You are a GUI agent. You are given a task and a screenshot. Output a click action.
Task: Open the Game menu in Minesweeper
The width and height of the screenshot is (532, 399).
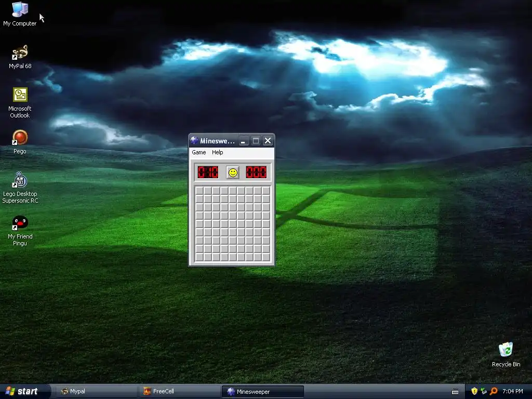[x=199, y=152]
